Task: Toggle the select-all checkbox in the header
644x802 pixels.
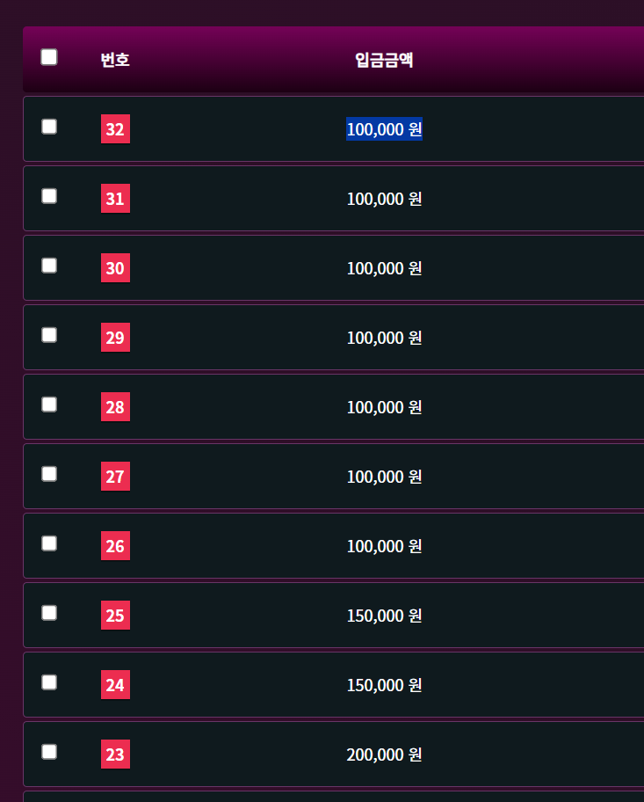Action: point(49,57)
